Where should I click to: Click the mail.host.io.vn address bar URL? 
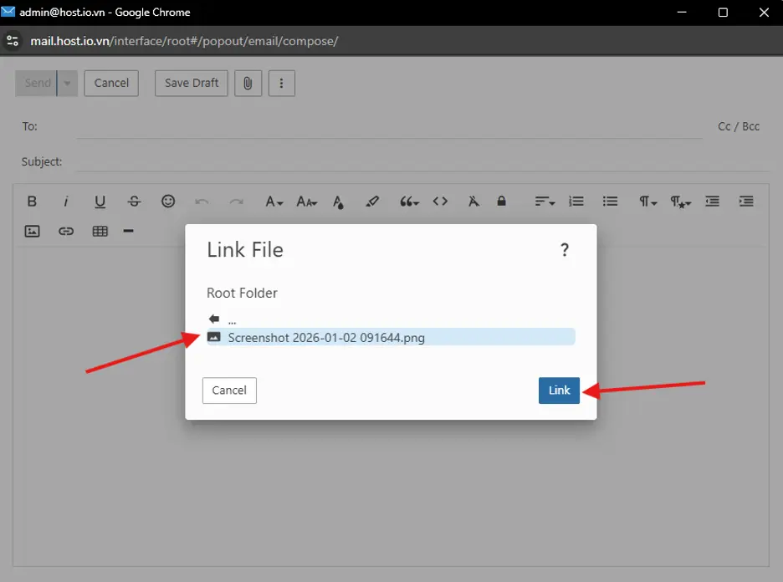click(x=184, y=41)
